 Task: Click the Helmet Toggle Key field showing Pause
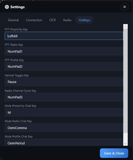click(64, 82)
